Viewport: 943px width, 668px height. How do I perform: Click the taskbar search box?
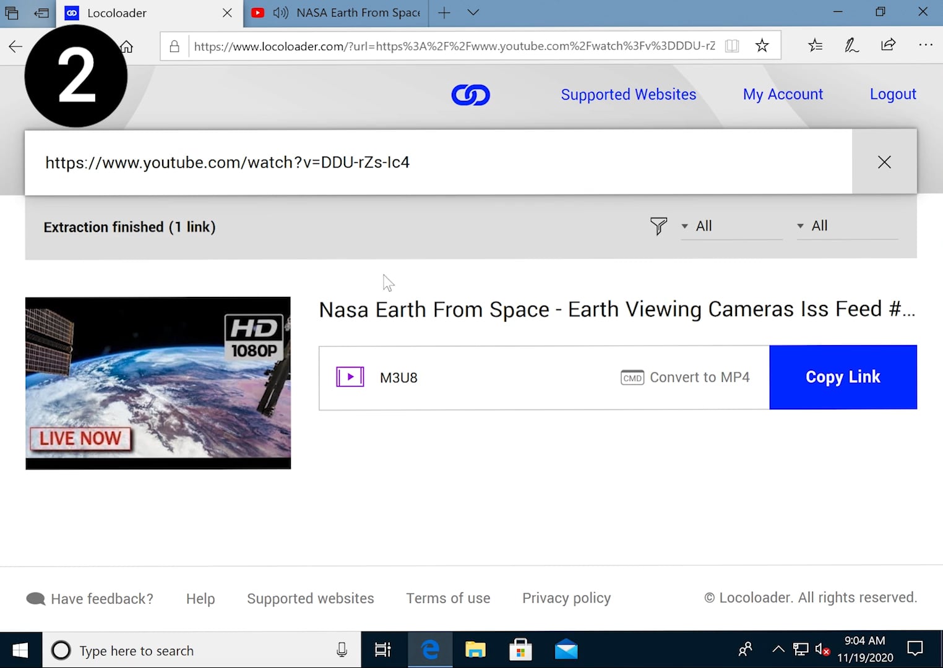(202, 650)
